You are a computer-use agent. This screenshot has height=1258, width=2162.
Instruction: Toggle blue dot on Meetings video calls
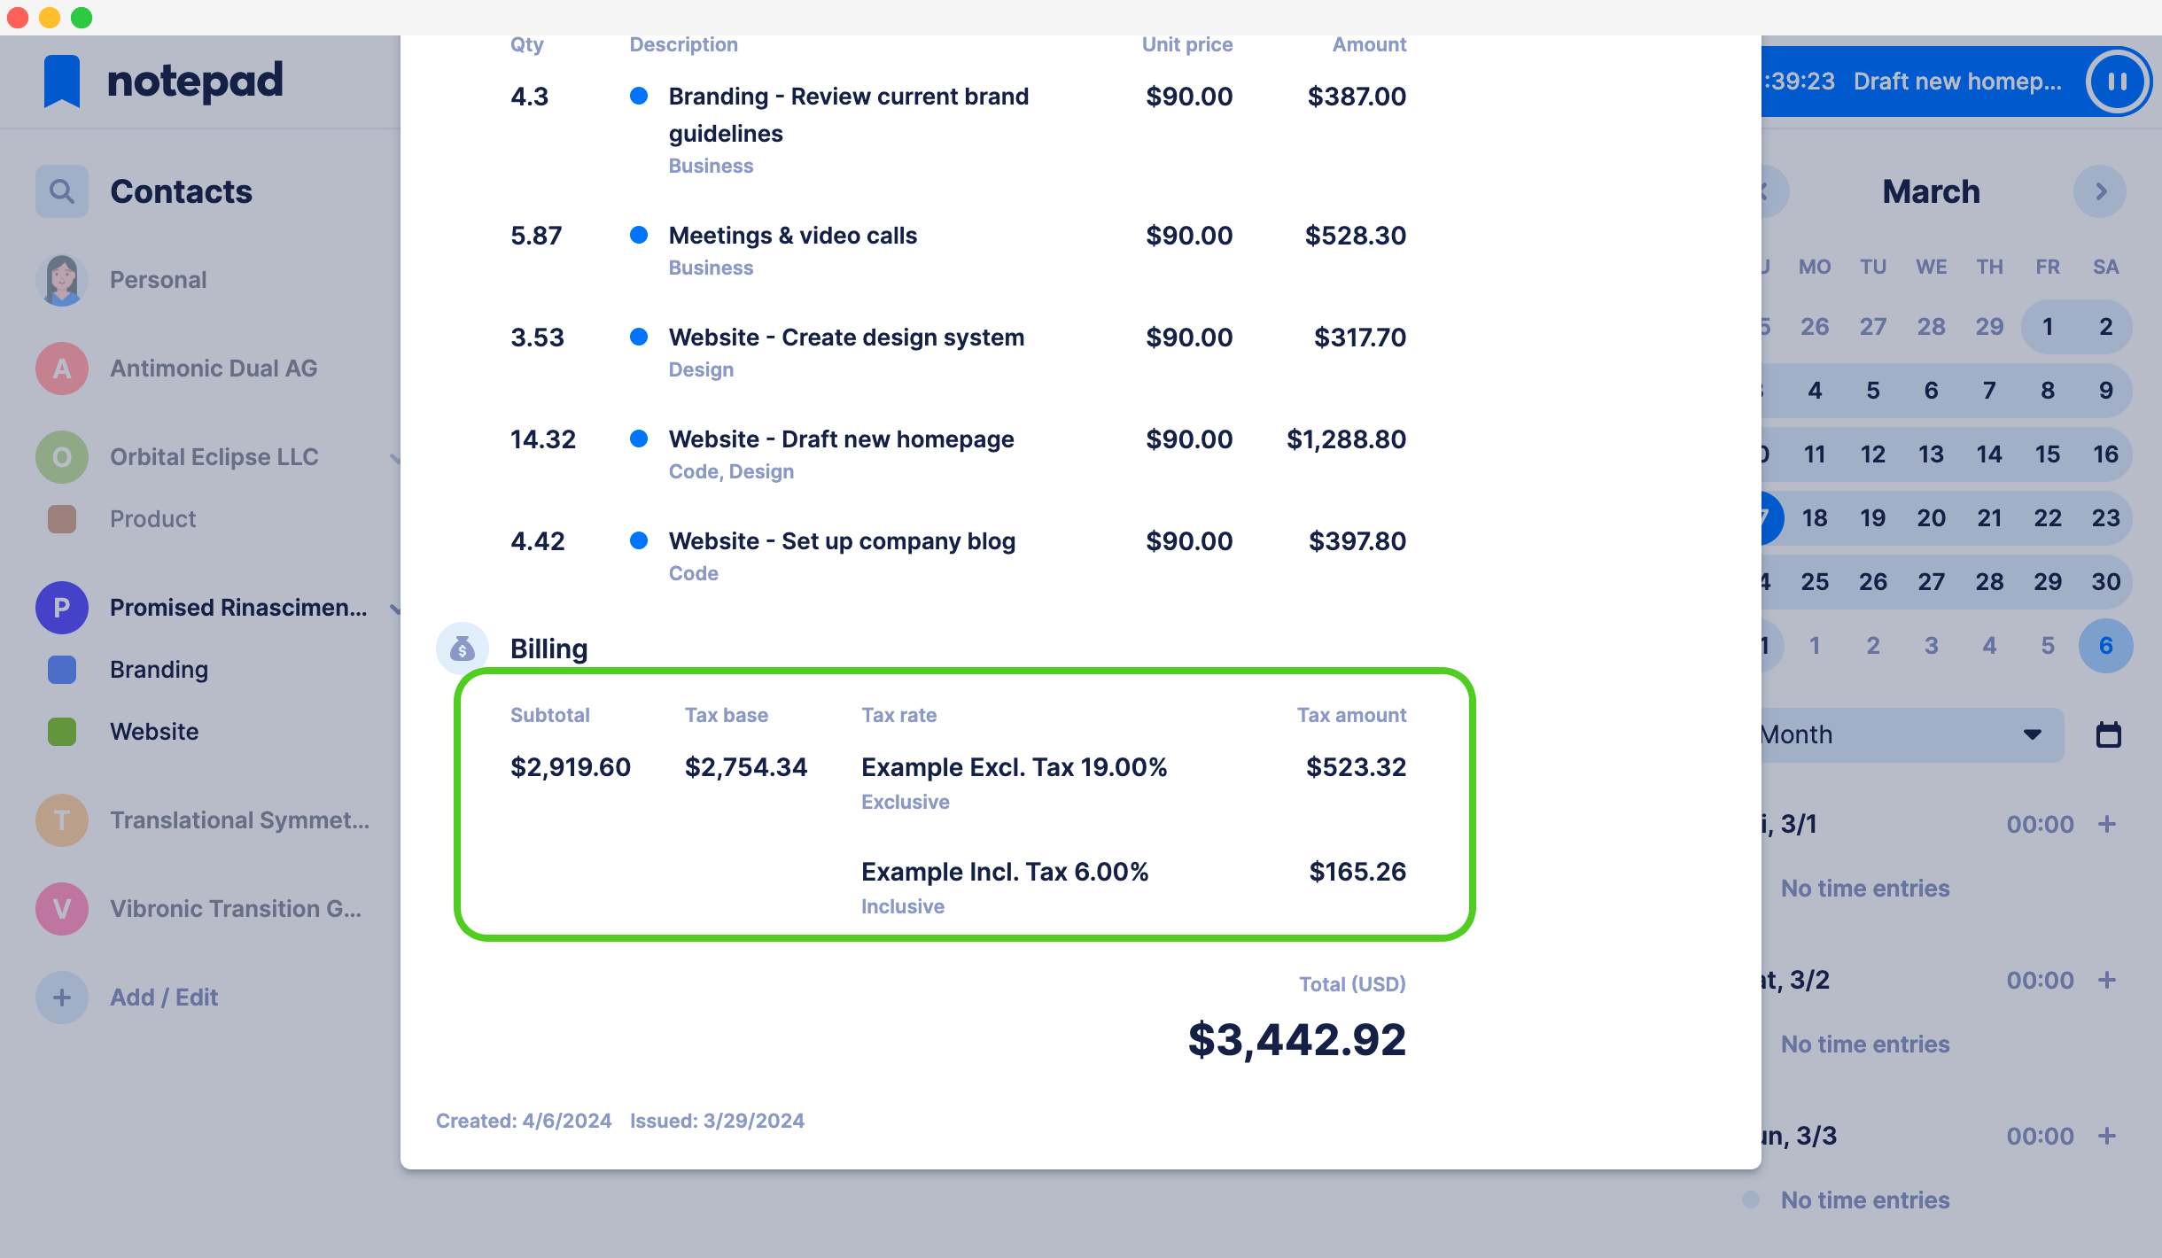tap(640, 235)
